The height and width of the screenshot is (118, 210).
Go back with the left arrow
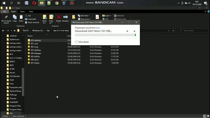click(x=3, y=30)
